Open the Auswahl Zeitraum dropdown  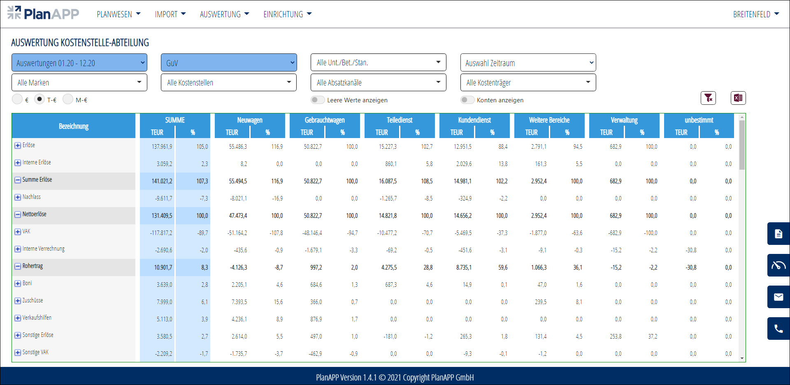[x=528, y=63]
